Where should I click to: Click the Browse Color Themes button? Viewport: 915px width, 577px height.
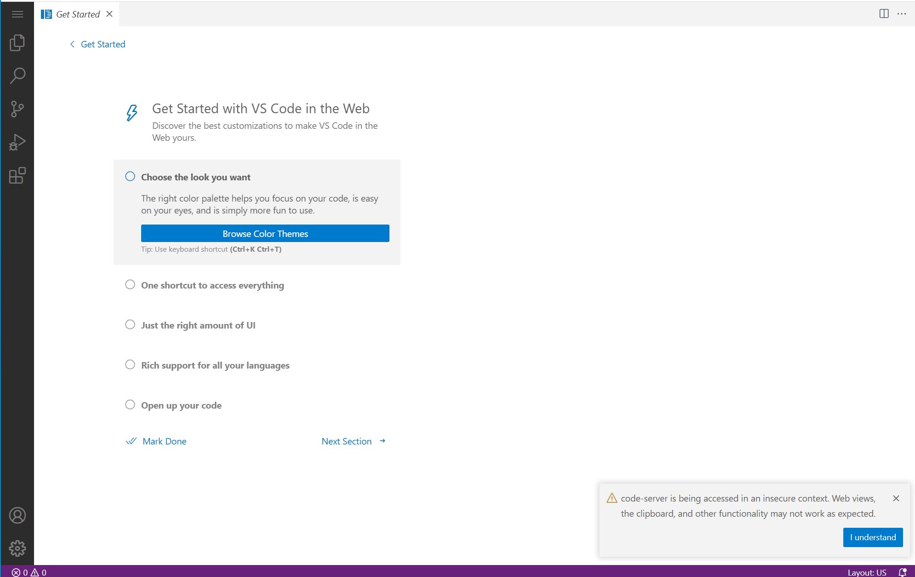[264, 233]
